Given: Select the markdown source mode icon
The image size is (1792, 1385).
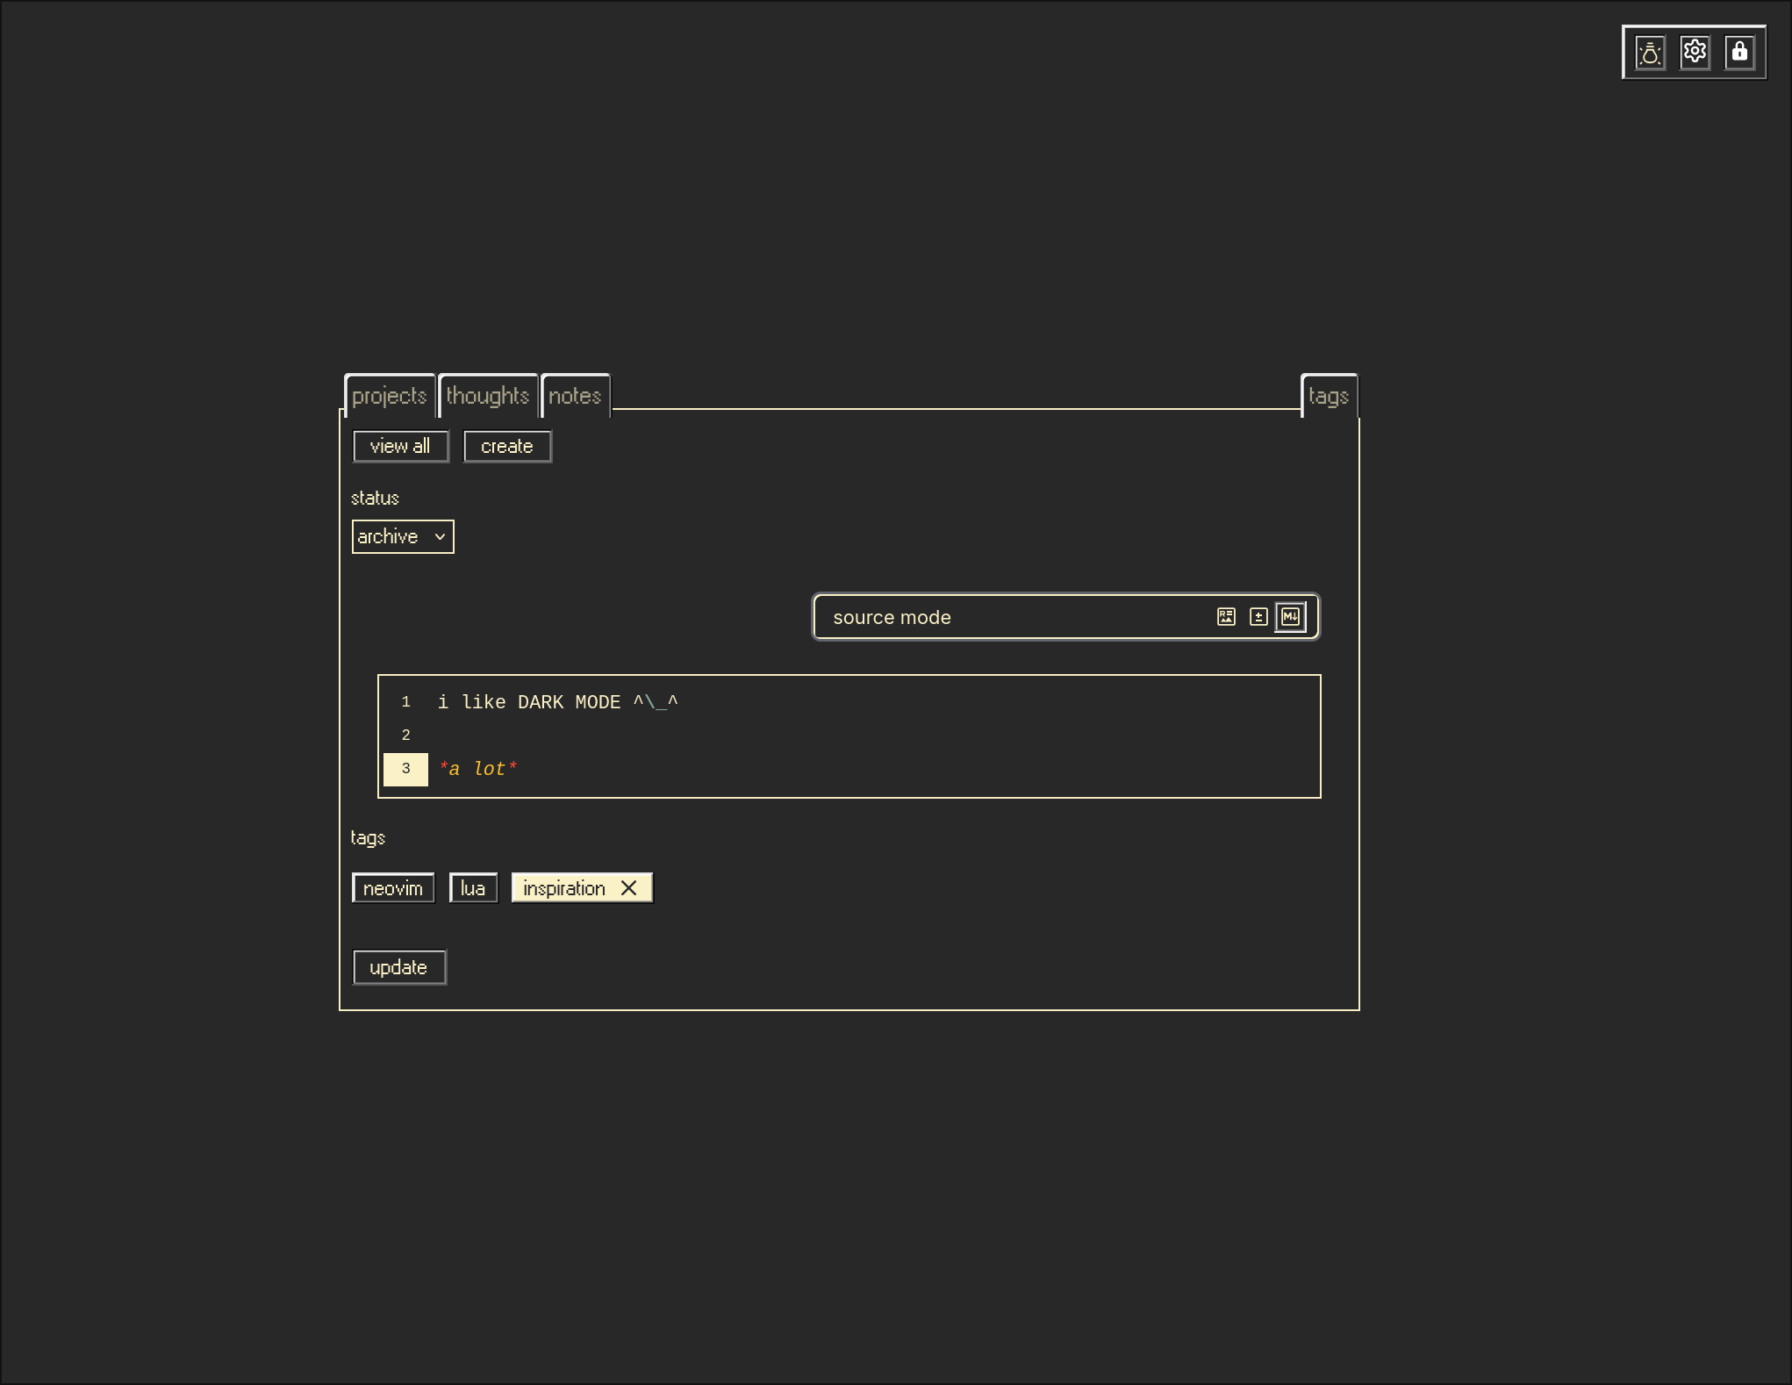Looking at the screenshot, I should click(x=1290, y=617).
